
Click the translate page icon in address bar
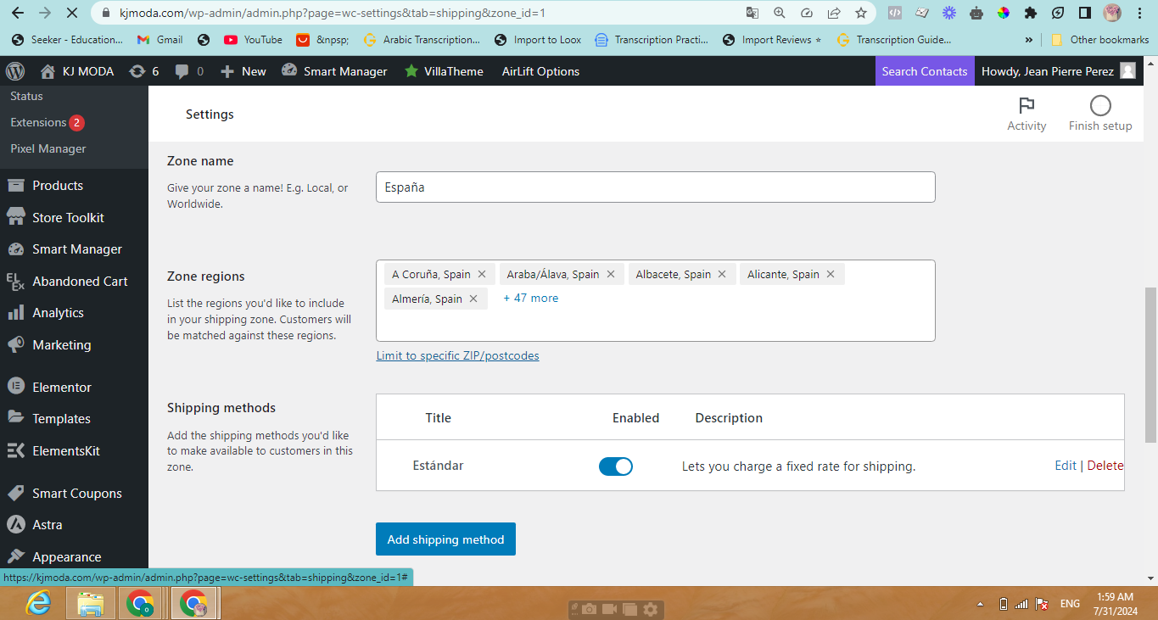pyautogui.click(x=752, y=13)
